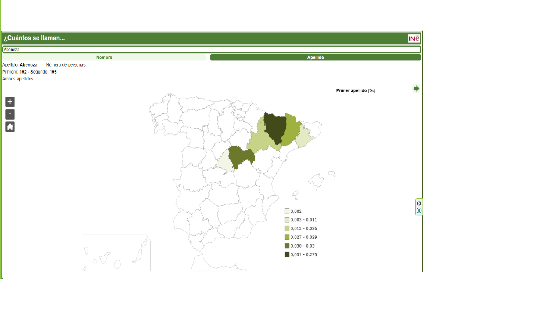537x336 pixels.
Task: Focus the surname search field containing Abenoza
Action: click(x=211, y=49)
